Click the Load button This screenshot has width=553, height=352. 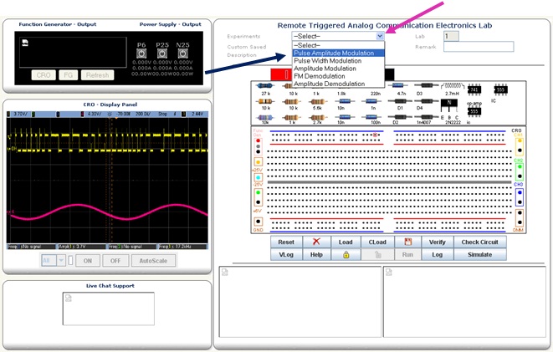pyautogui.click(x=346, y=242)
